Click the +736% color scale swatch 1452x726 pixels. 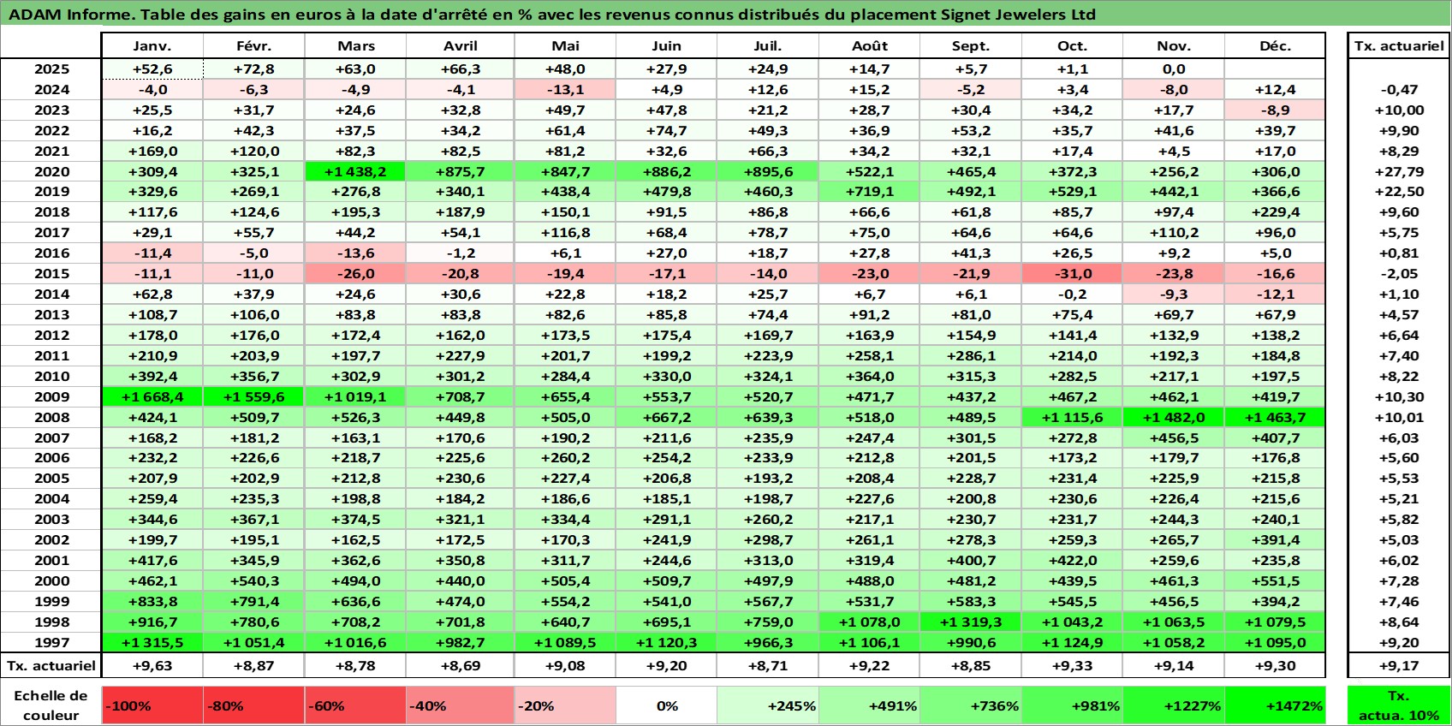coord(971,705)
